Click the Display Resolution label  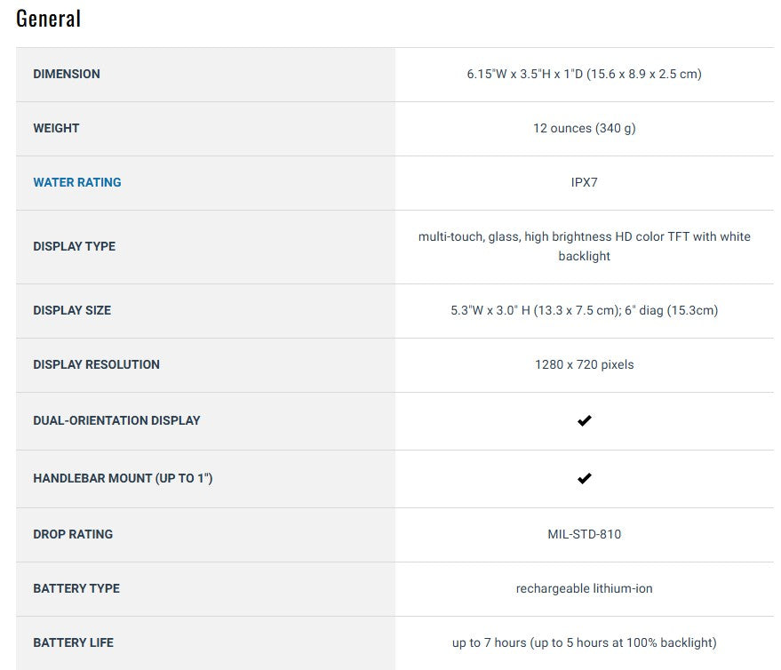[96, 364]
